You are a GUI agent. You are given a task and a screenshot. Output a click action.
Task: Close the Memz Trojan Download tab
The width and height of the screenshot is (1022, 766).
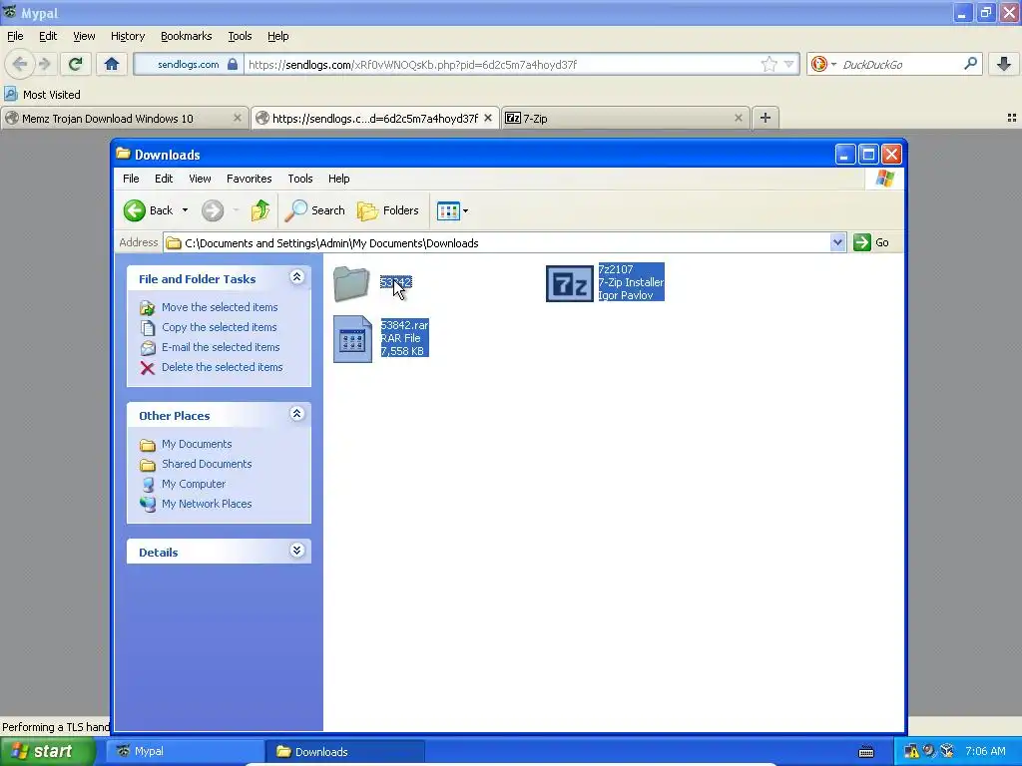238,118
